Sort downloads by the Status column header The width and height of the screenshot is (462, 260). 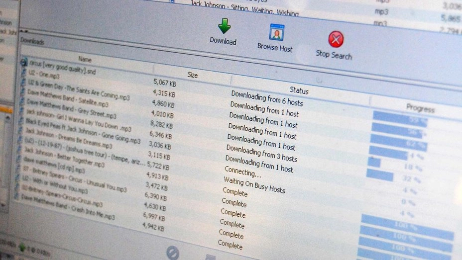299,90
